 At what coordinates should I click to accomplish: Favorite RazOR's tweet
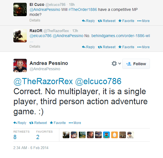coord(126,47)
